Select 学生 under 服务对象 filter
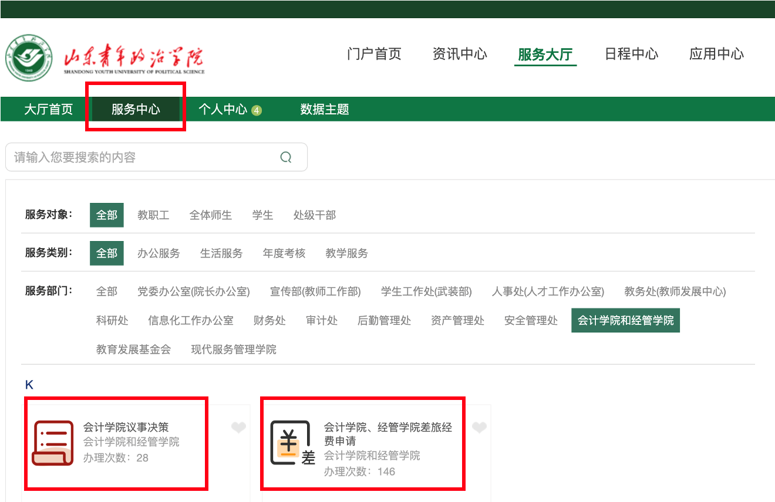Viewport: 775px width, 502px height. (x=262, y=215)
